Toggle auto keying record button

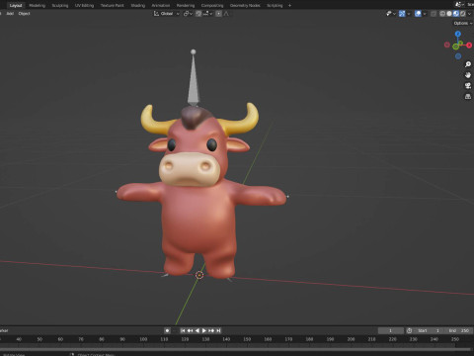pyautogui.click(x=167, y=330)
